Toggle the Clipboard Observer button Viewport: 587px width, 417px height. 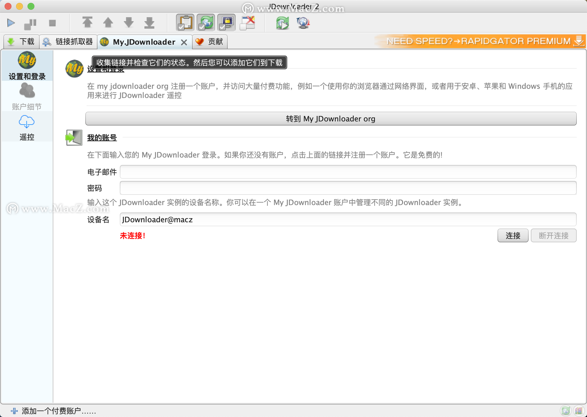point(185,23)
